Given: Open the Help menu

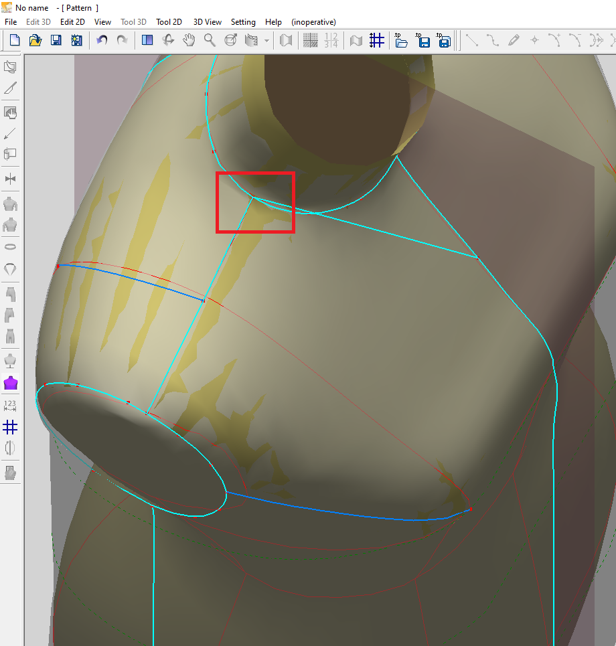Looking at the screenshot, I should (273, 22).
